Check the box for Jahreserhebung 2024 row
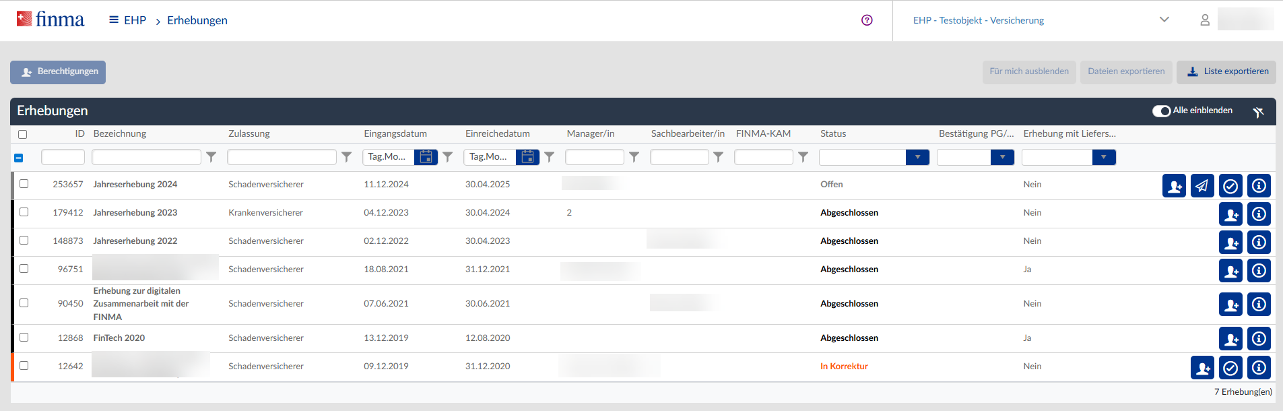The height and width of the screenshot is (411, 1283). point(24,184)
